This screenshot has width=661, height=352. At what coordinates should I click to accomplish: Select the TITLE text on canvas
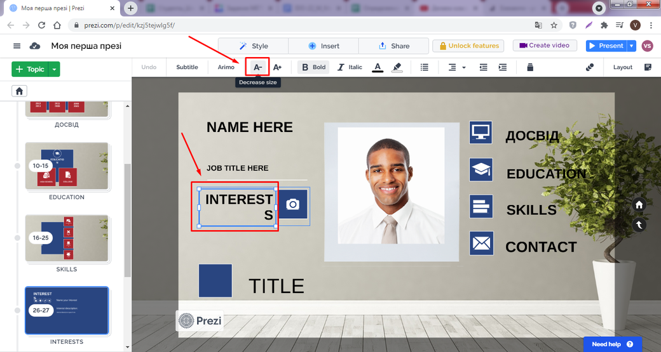(x=276, y=286)
